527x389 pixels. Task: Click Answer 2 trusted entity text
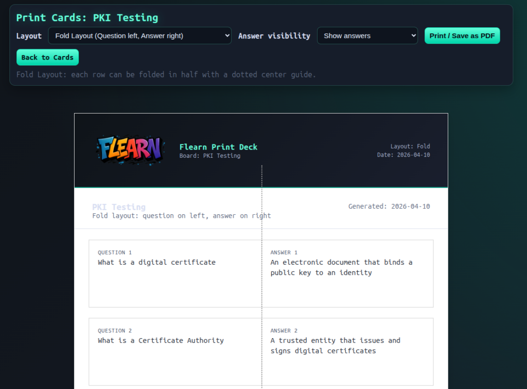(335, 345)
